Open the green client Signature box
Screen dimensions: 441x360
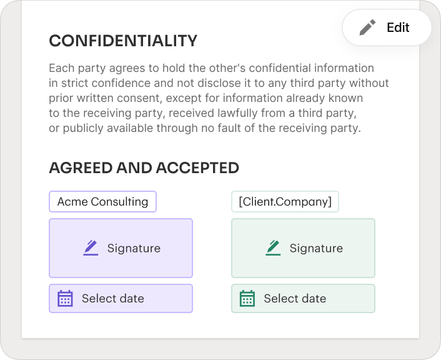pyautogui.click(x=303, y=248)
